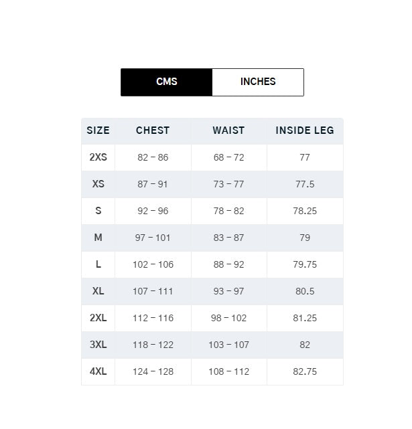Switch units to CMS
412x429 pixels.
click(167, 82)
